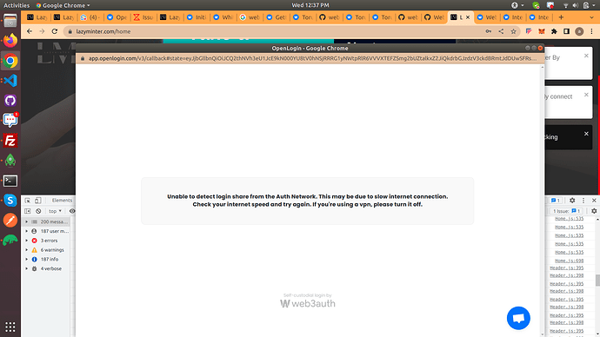The width and height of the screenshot is (600, 337).
Task: Switch to the "Initi" browser tab
Action: pos(197,17)
